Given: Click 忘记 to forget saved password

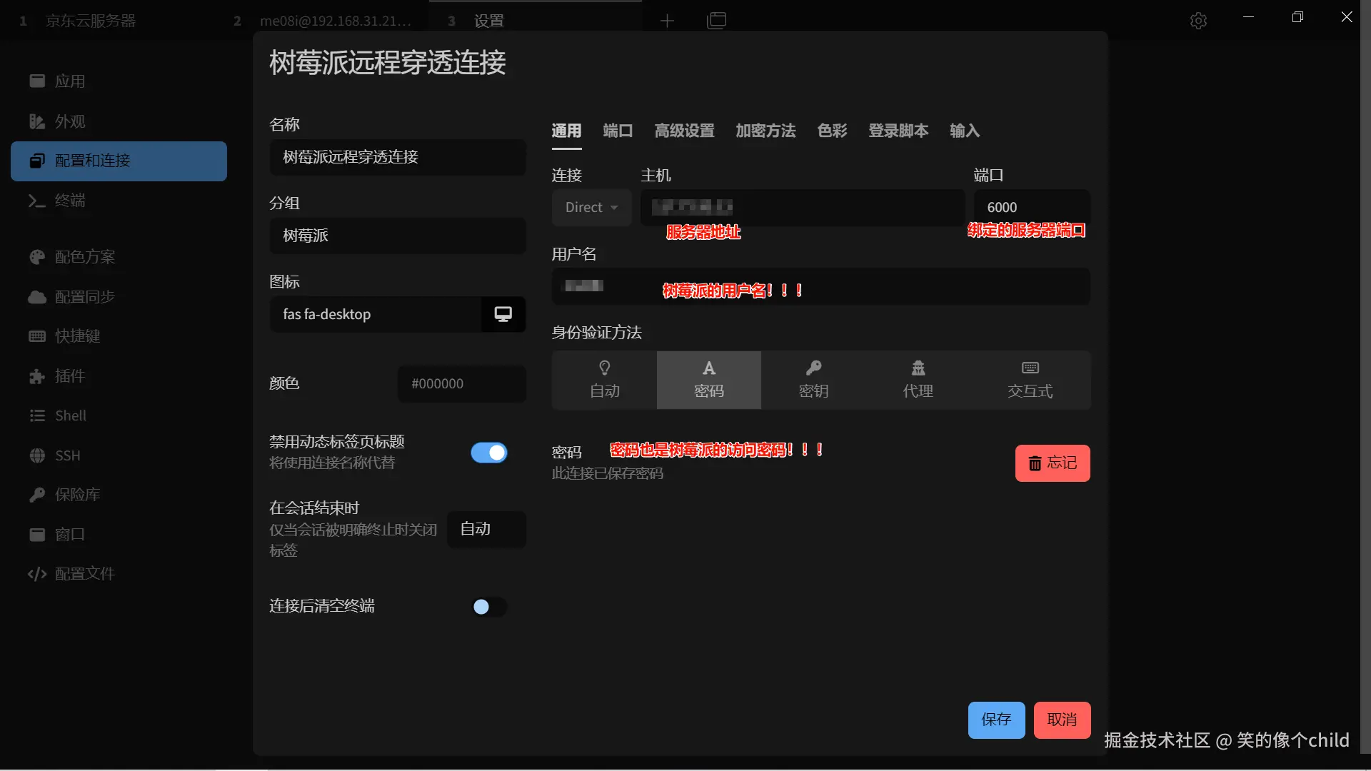Looking at the screenshot, I should point(1052,463).
